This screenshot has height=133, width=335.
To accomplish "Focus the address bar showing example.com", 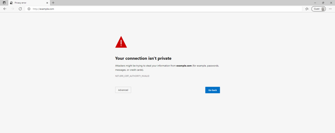I will (x=164, y=9).
